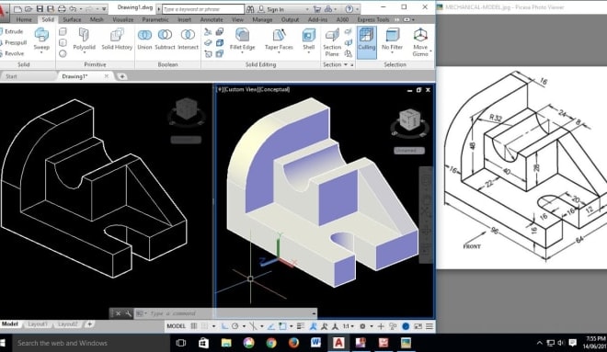Open the object snap settings dropdown arrow
The image size is (607, 352).
click(292, 326)
